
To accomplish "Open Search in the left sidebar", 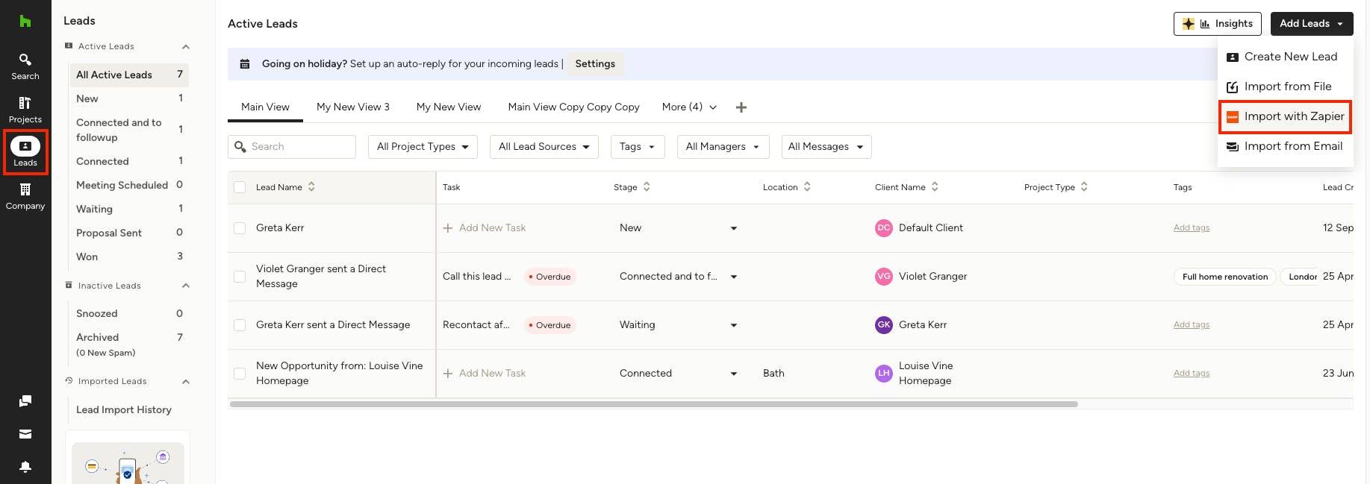I will (25, 66).
